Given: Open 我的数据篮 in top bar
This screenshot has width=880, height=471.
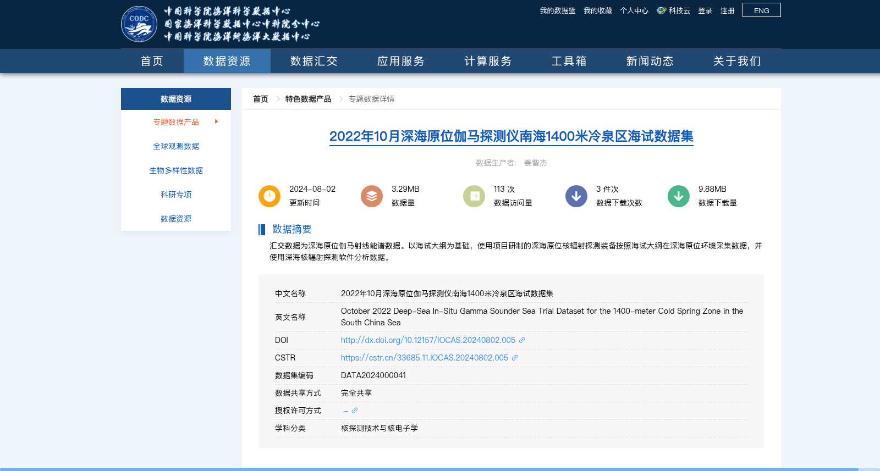Looking at the screenshot, I should tap(558, 10).
